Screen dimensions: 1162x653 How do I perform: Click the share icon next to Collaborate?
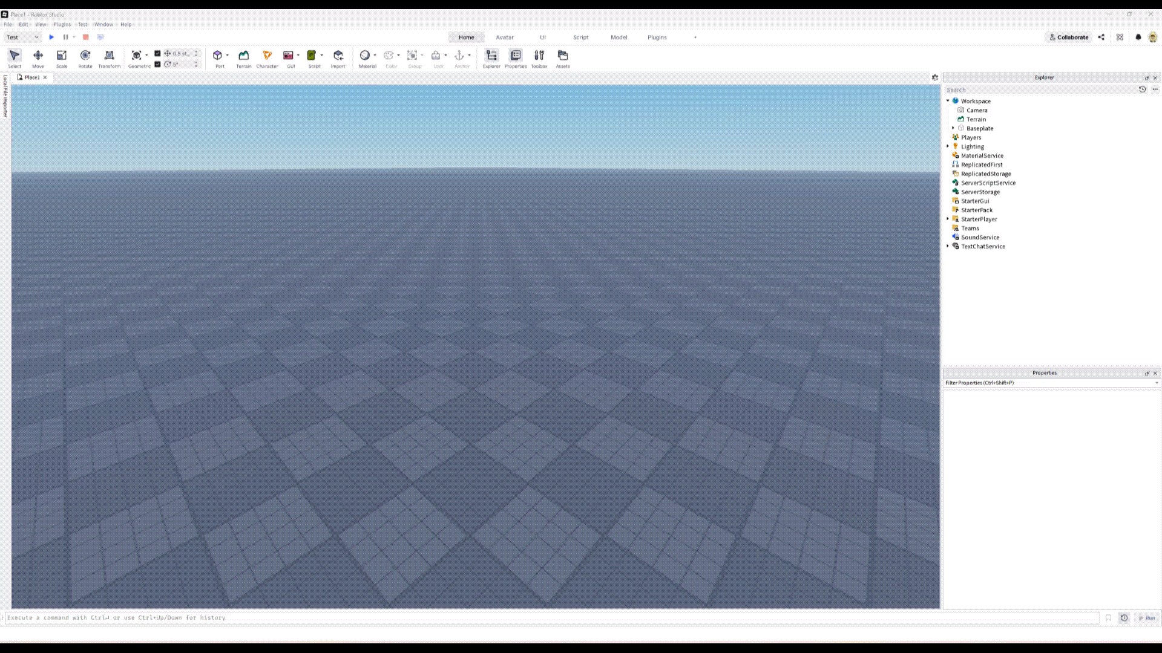[x=1101, y=37]
